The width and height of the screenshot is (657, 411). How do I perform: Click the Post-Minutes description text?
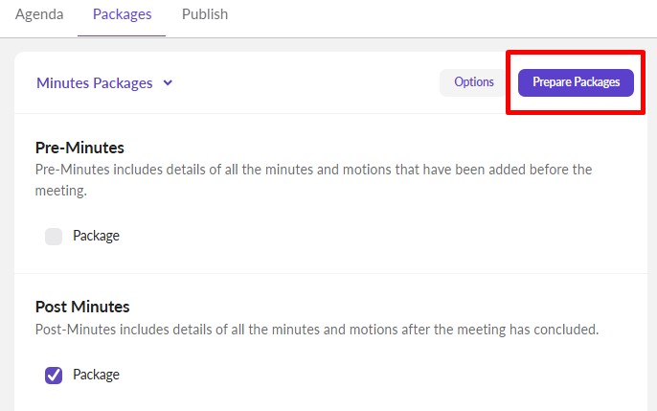click(316, 330)
